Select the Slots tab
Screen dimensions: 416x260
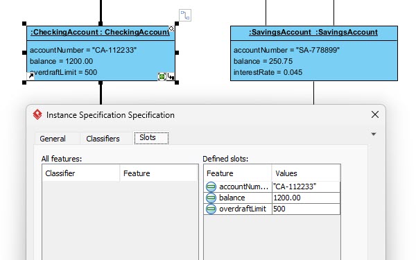[151, 138]
